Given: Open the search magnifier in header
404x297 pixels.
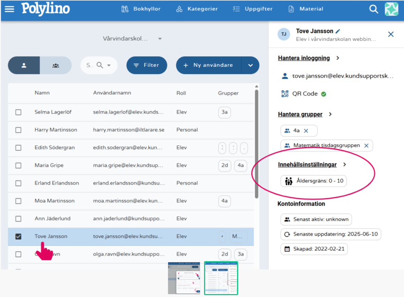Looking at the screenshot, I should click(374, 9).
